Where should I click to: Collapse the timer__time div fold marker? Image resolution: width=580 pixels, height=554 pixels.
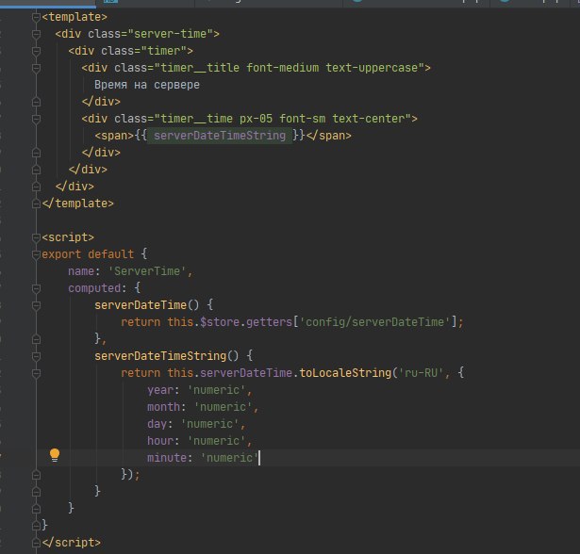[36, 119]
